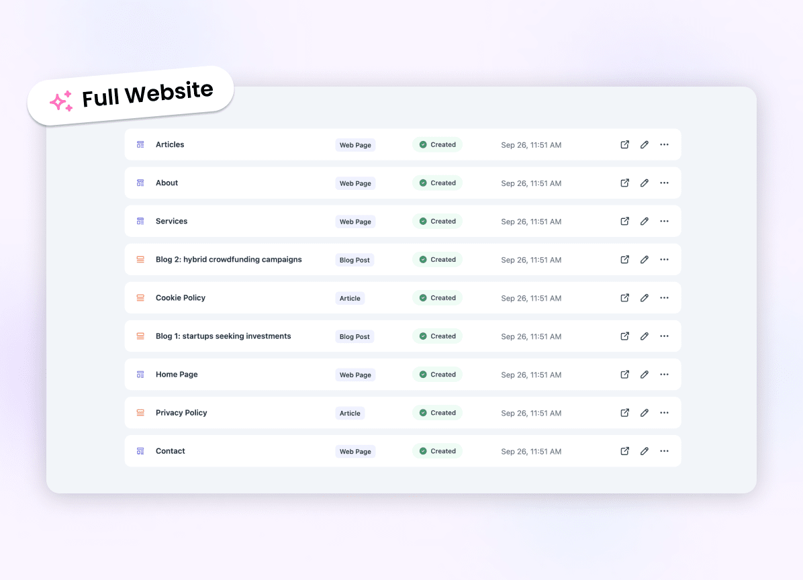Open Home Page external link icon
The width and height of the screenshot is (803, 580).
click(625, 374)
